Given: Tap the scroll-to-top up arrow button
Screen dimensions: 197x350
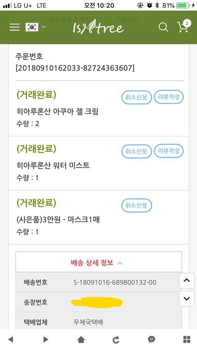Looking at the screenshot, I should click(x=187, y=281).
